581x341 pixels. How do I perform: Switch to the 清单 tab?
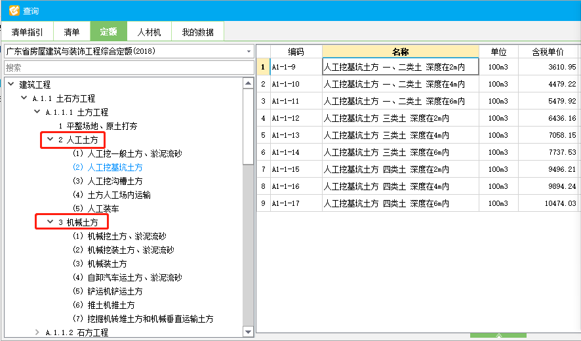pyautogui.click(x=72, y=32)
